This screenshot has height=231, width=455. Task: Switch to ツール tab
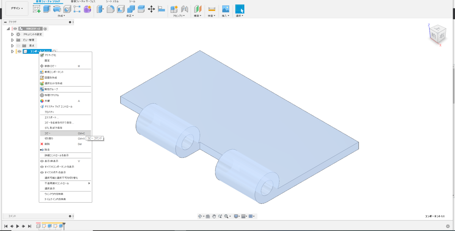tap(132, 2)
